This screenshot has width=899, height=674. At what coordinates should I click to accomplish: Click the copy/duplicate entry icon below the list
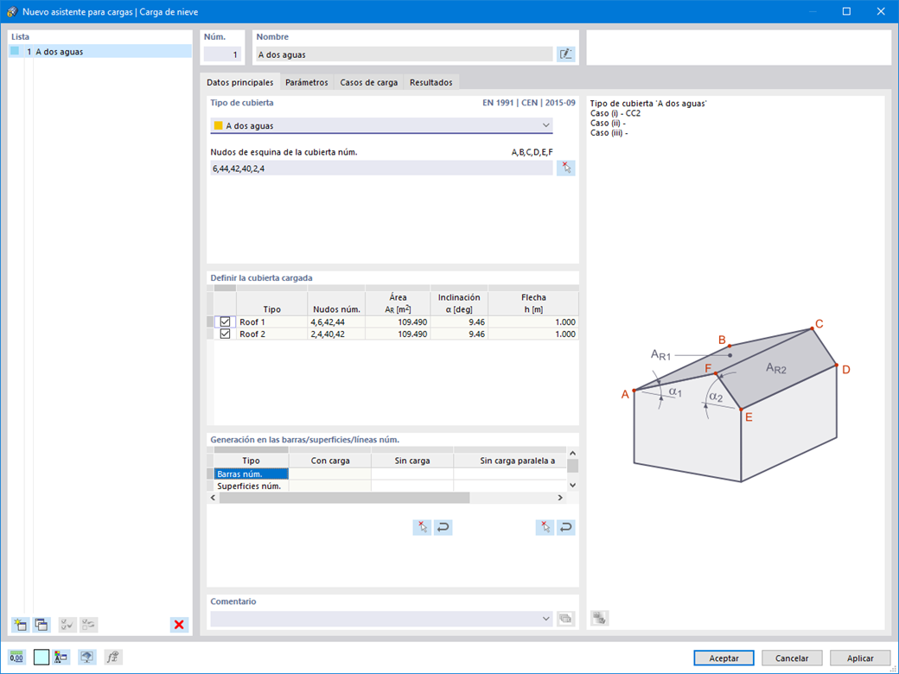[x=41, y=624]
